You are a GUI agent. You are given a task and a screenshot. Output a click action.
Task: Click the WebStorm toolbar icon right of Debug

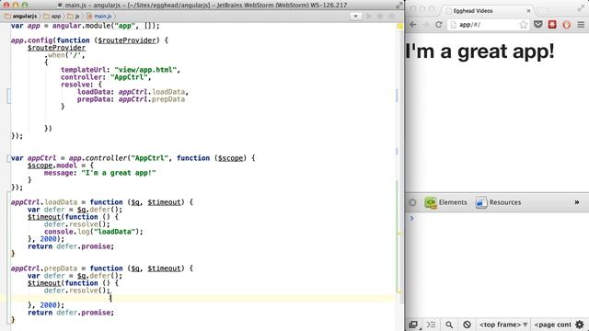click(x=392, y=17)
